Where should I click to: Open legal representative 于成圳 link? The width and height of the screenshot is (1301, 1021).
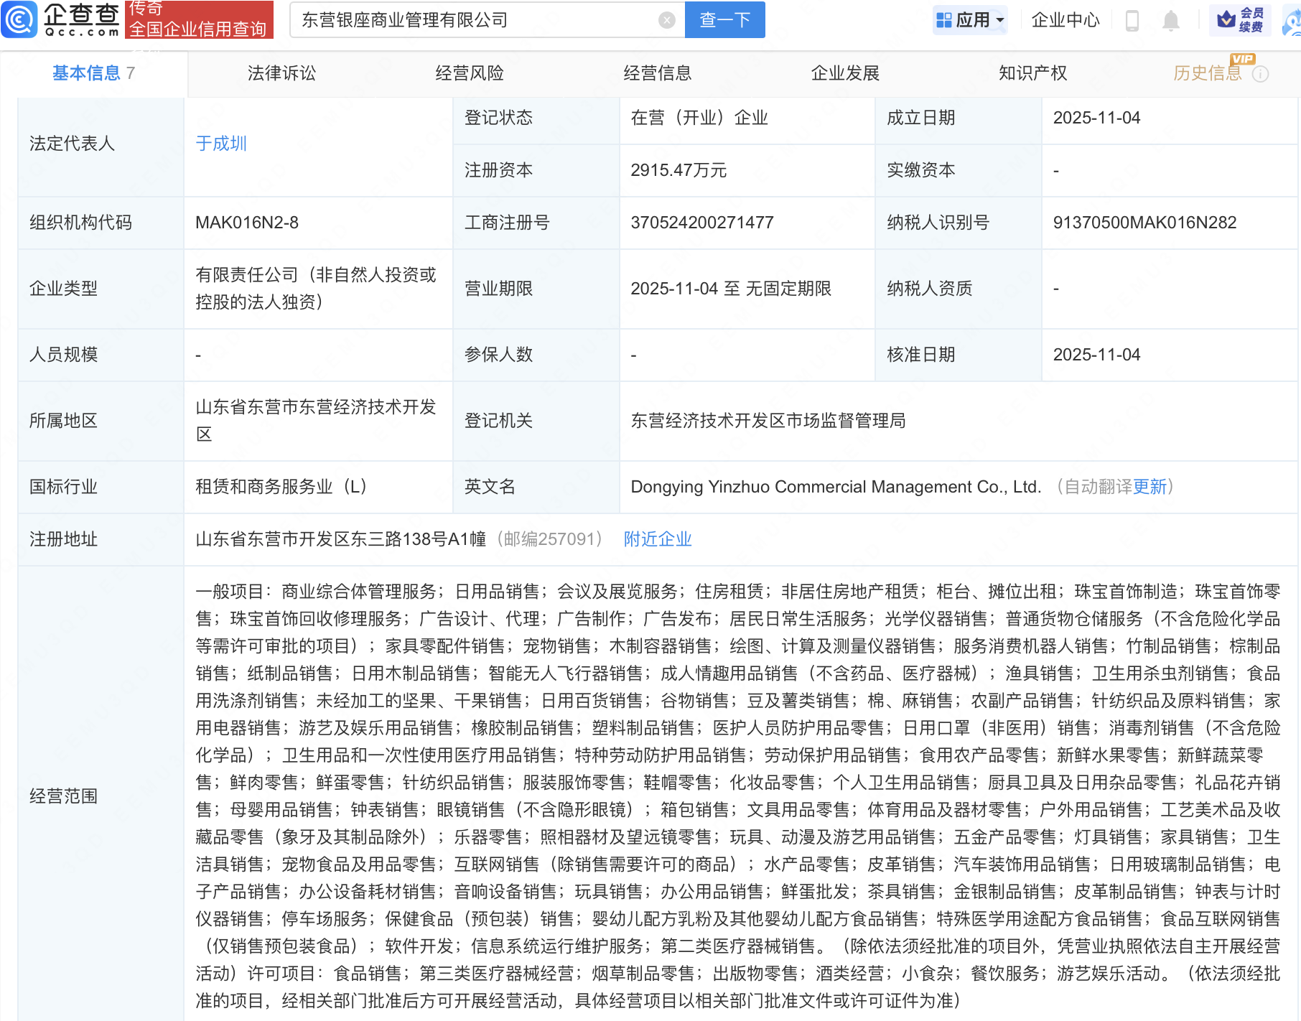tap(221, 144)
